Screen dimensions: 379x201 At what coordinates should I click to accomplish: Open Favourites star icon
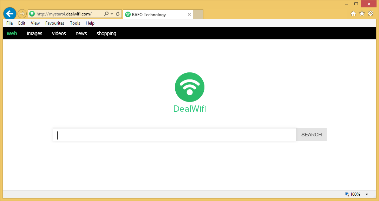pyautogui.click(x=362, y=14)
